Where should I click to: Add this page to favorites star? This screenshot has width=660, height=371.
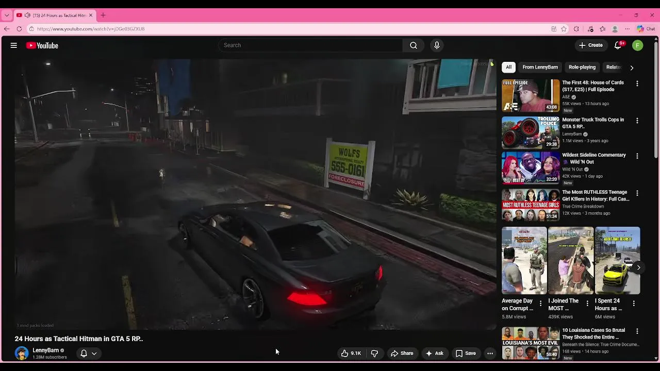tap(564, 29)
